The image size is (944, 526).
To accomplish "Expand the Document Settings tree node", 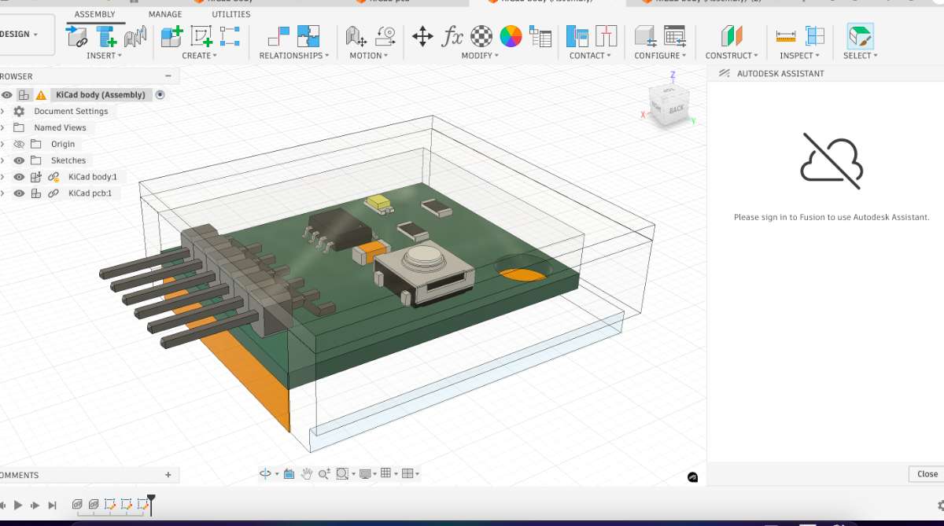I will [3, 112].
